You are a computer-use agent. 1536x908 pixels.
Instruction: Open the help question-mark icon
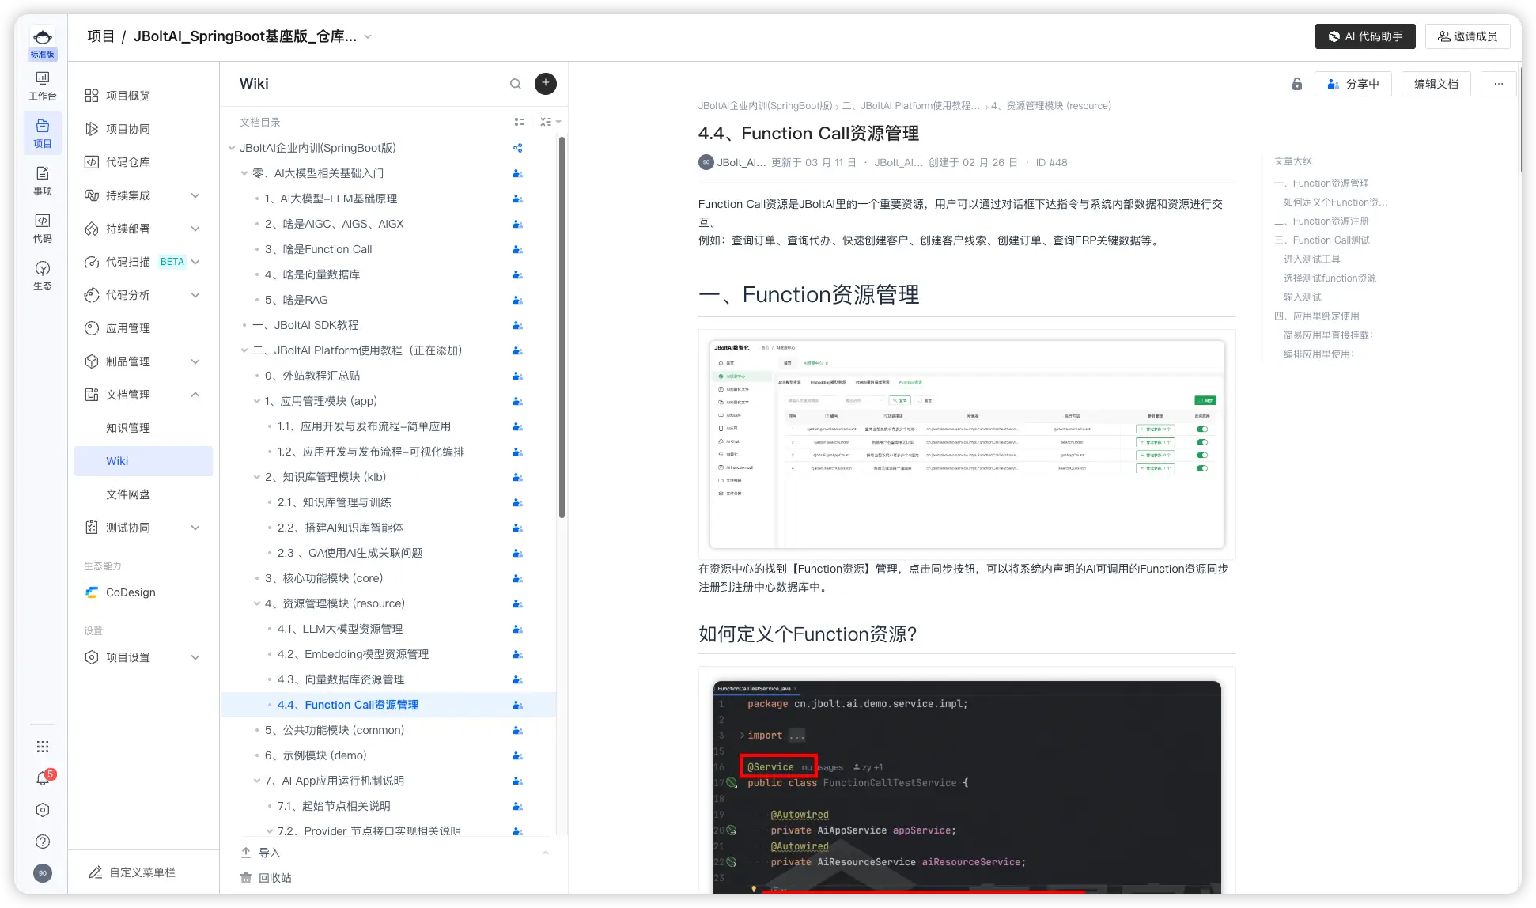pos(43,842)
